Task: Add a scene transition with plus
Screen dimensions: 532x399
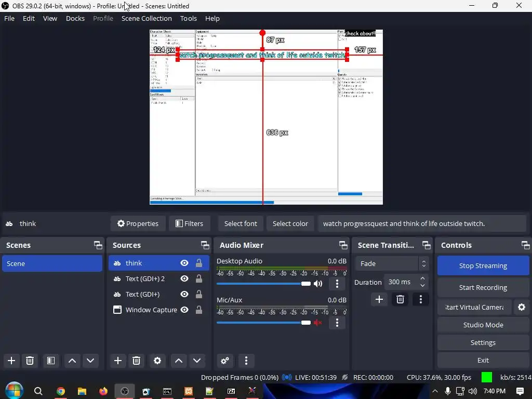Action: tap(379, 299)
